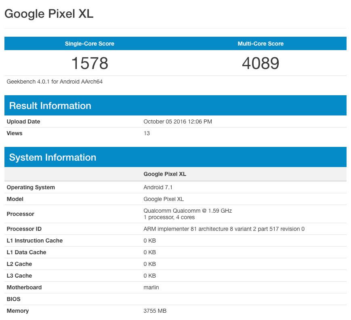Select the October 05 2016 upload date
The width and height of the screenshot is (351, 320).
pos(178,121)
